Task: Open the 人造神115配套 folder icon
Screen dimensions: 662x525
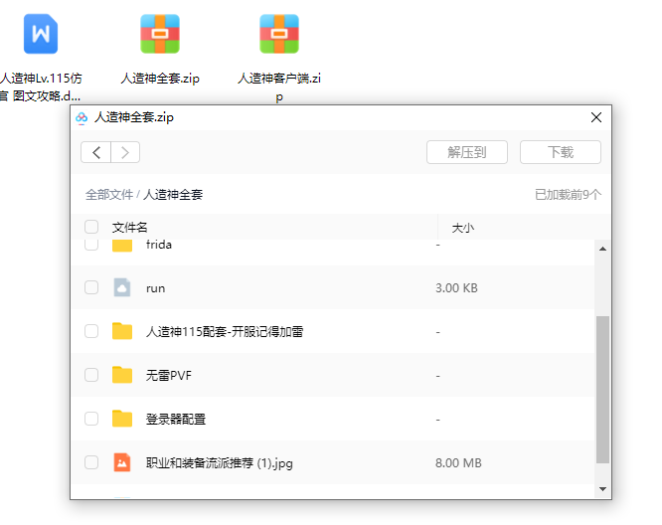Action: (x=122, y=331)
